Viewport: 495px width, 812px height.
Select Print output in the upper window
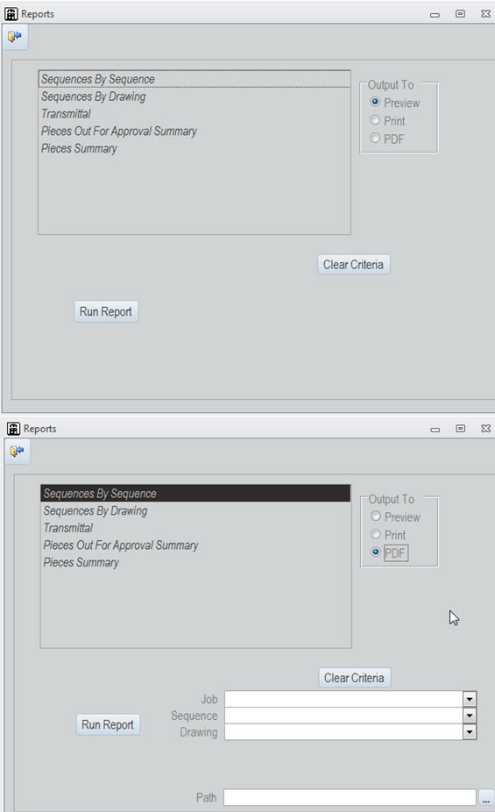pyautogui.click(x=387, y=121)
